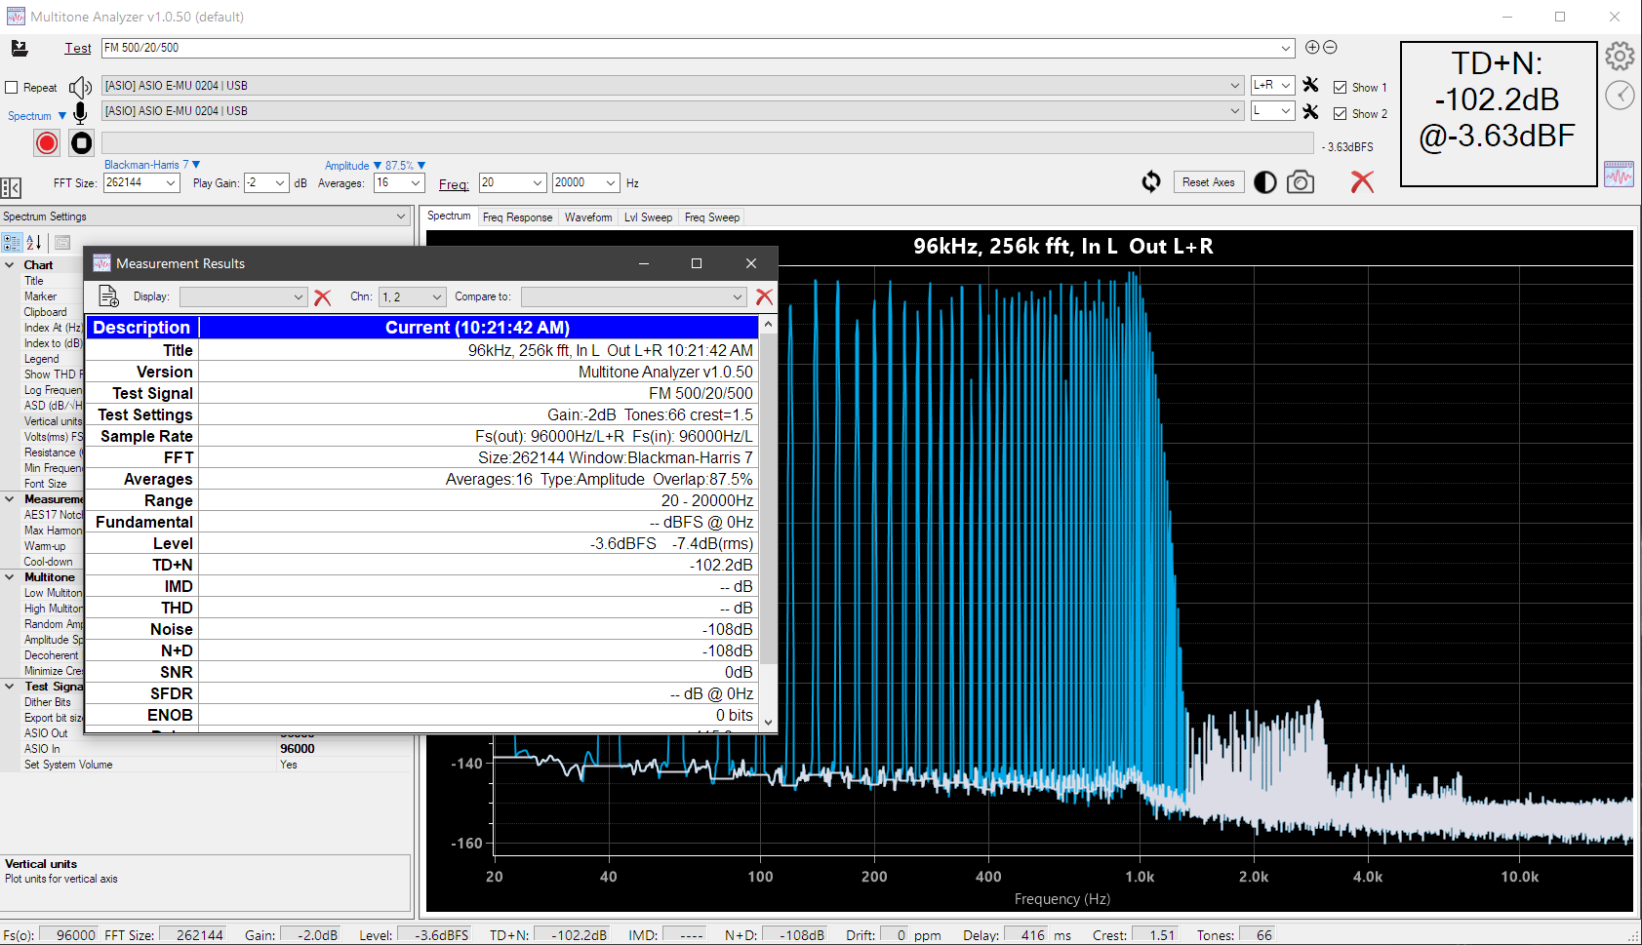Click the plus icon next to the Test field

click(x=1312, y=47)
